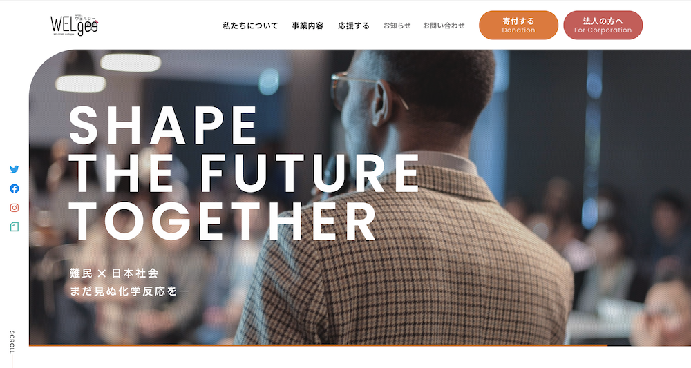The height and width of the screenshot is (368, 691).
Task: Open 事業内容 in the navigation
Action: point(307,26)
